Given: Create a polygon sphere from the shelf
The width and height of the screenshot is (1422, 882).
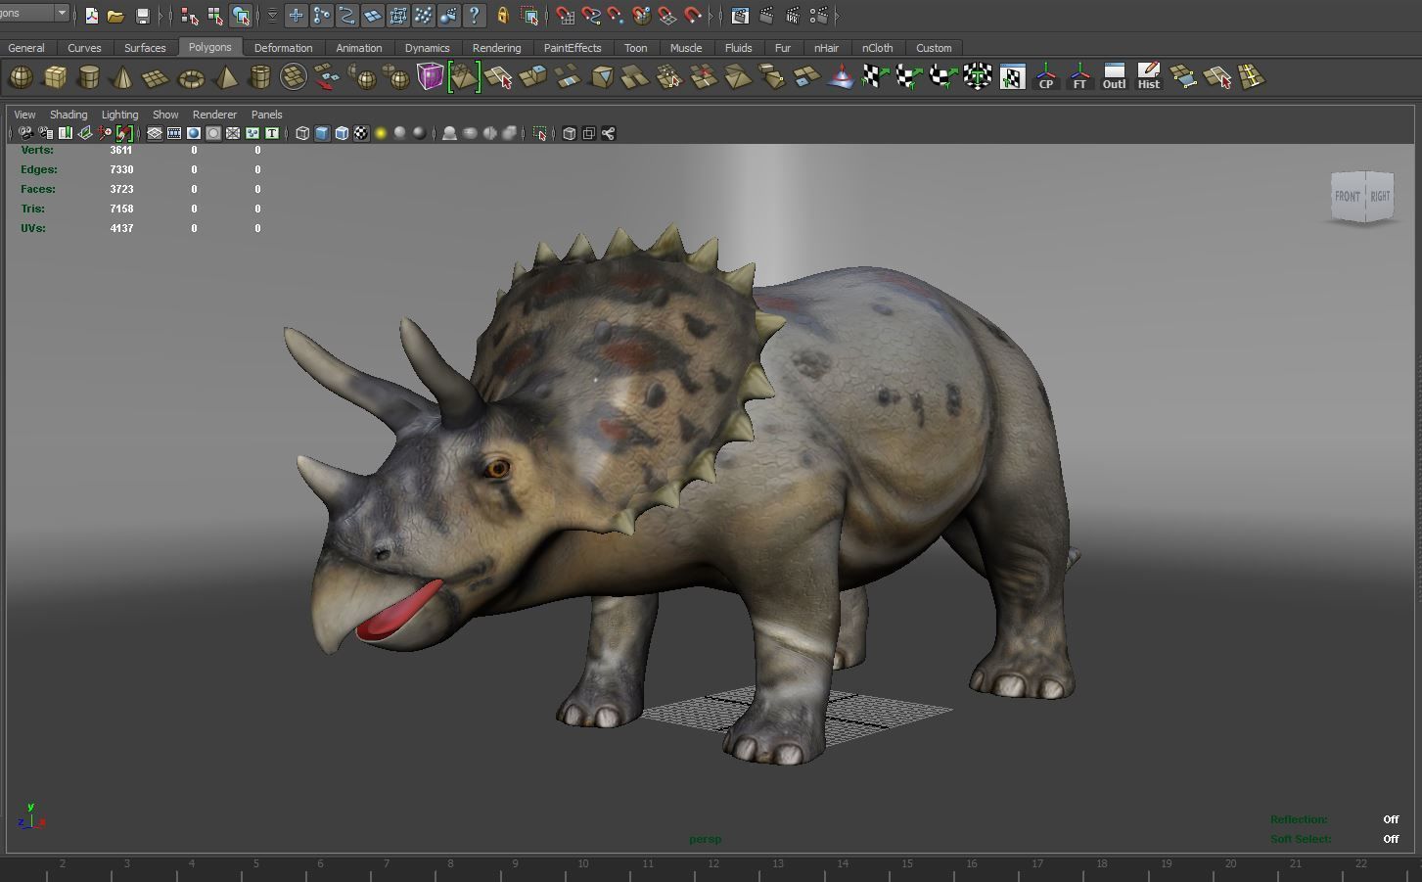Looking at the screenshot, I should click(21, 77).
